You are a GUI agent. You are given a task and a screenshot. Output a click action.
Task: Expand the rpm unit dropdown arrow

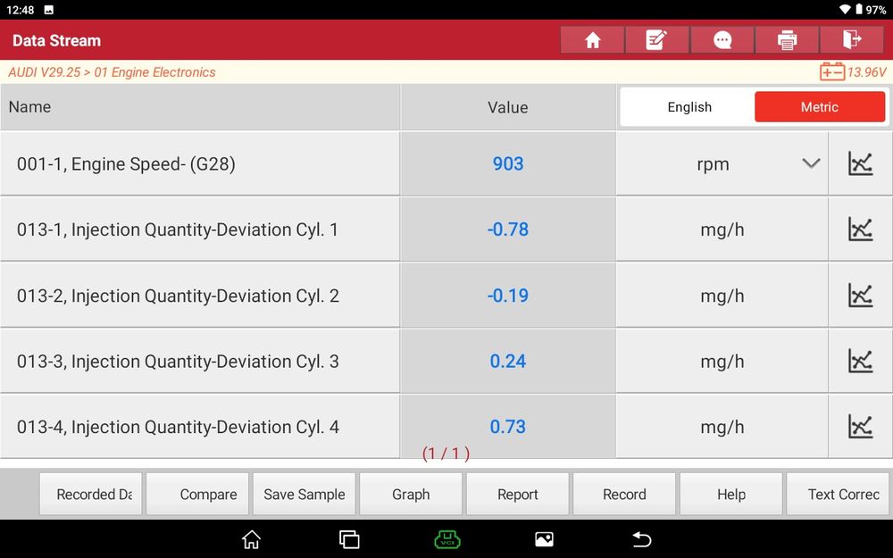point(811,164)
